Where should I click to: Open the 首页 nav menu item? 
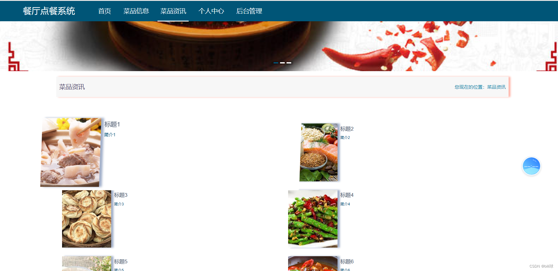[x=104, y=11]
